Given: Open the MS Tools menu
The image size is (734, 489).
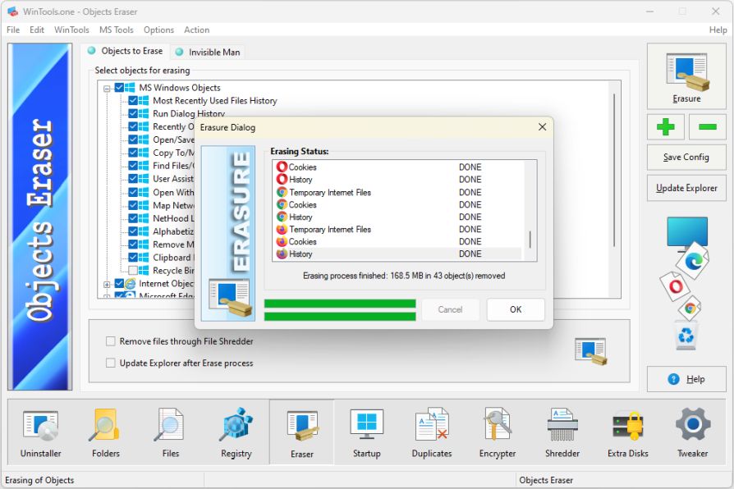Looking at the screenshot, I should [x=116, y=30].
